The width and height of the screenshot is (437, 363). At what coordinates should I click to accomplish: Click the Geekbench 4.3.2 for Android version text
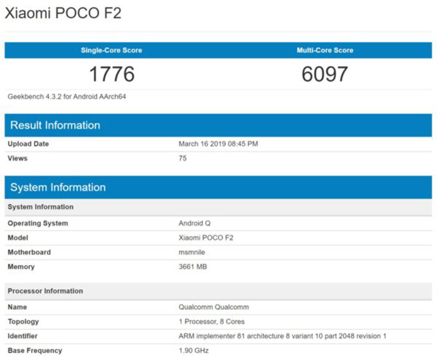pos(67,97)
